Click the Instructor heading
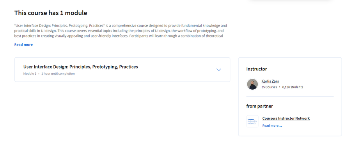Viewport: 351px width, 145px height. point(257,69)
